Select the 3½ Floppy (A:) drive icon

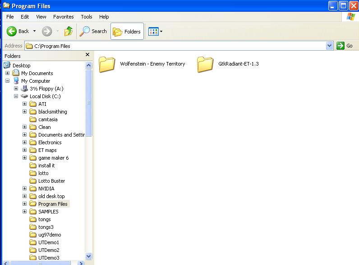pyautogui.click(x=24, y=89)
